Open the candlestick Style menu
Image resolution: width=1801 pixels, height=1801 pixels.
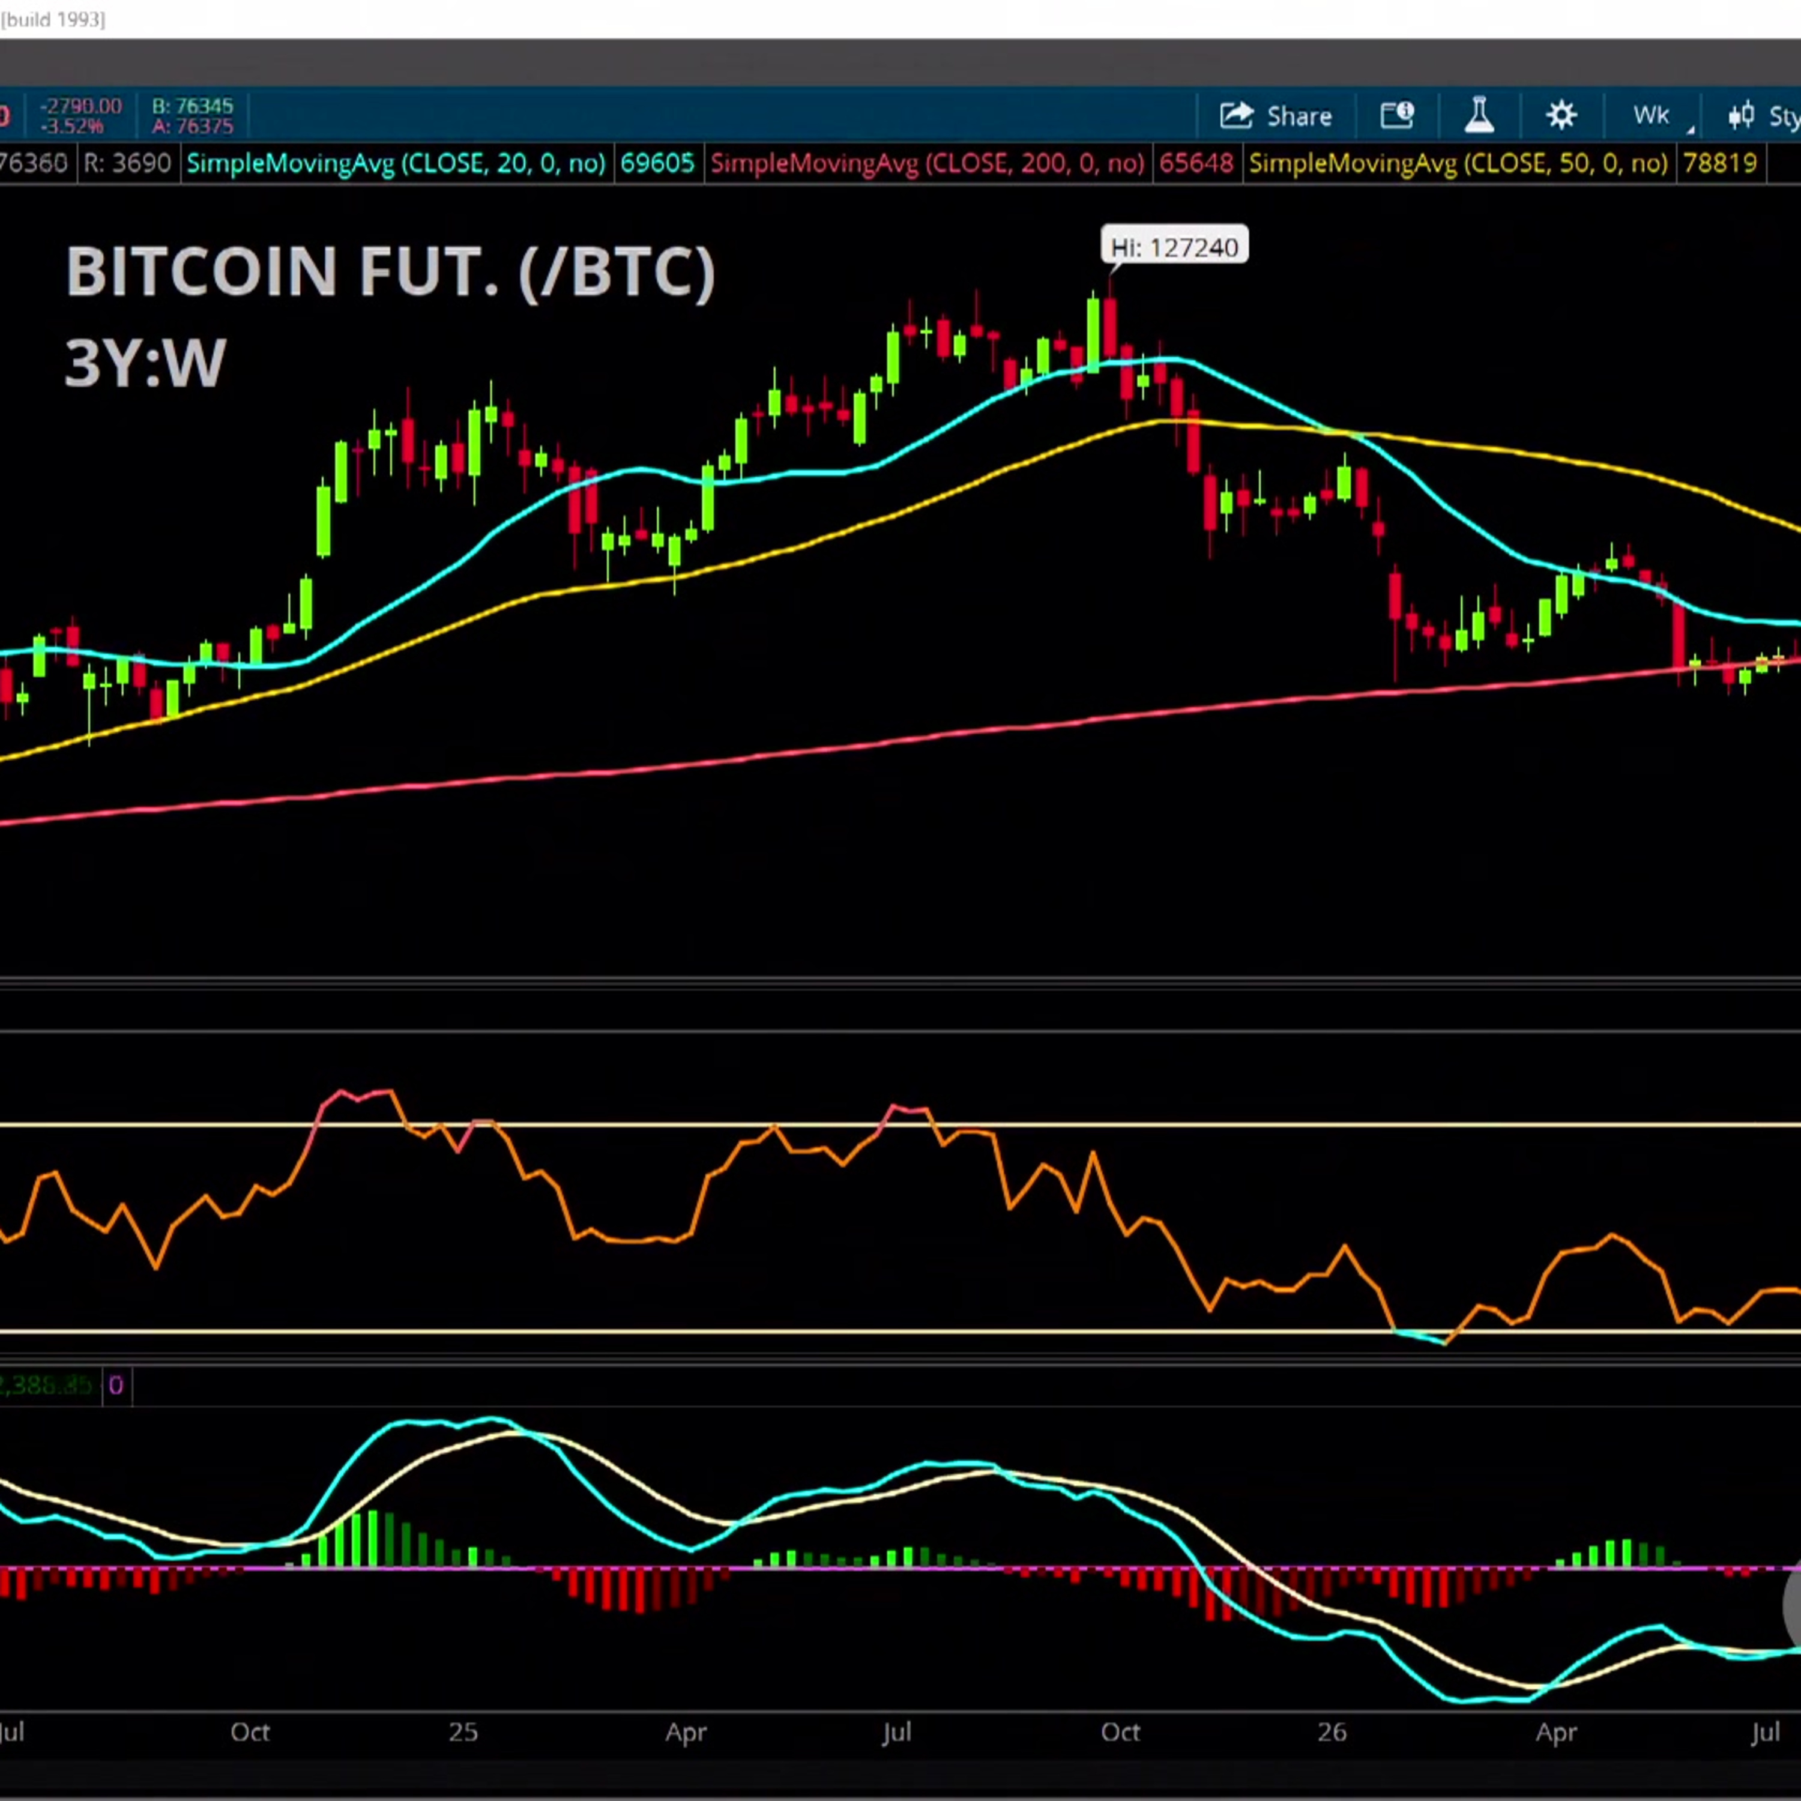tap(1764, 116)
